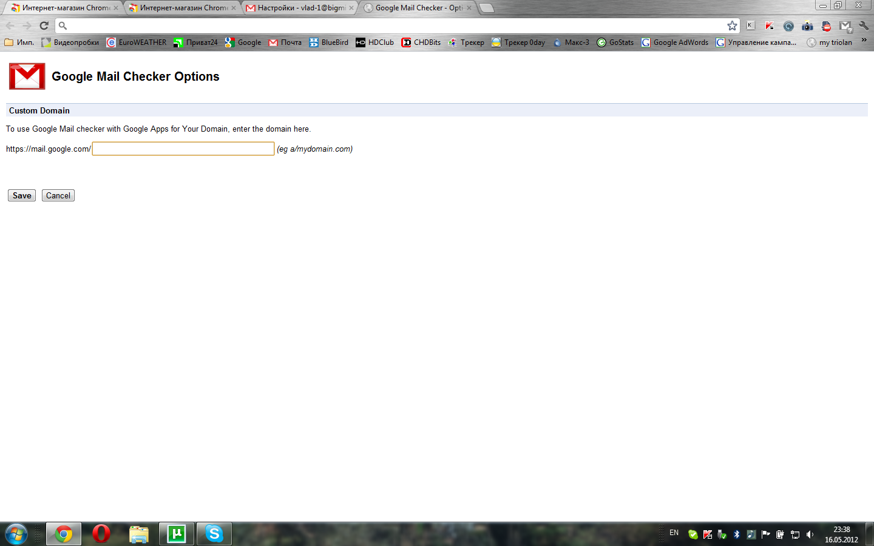Open the Имп. bookmarks folder

[19, 42]
